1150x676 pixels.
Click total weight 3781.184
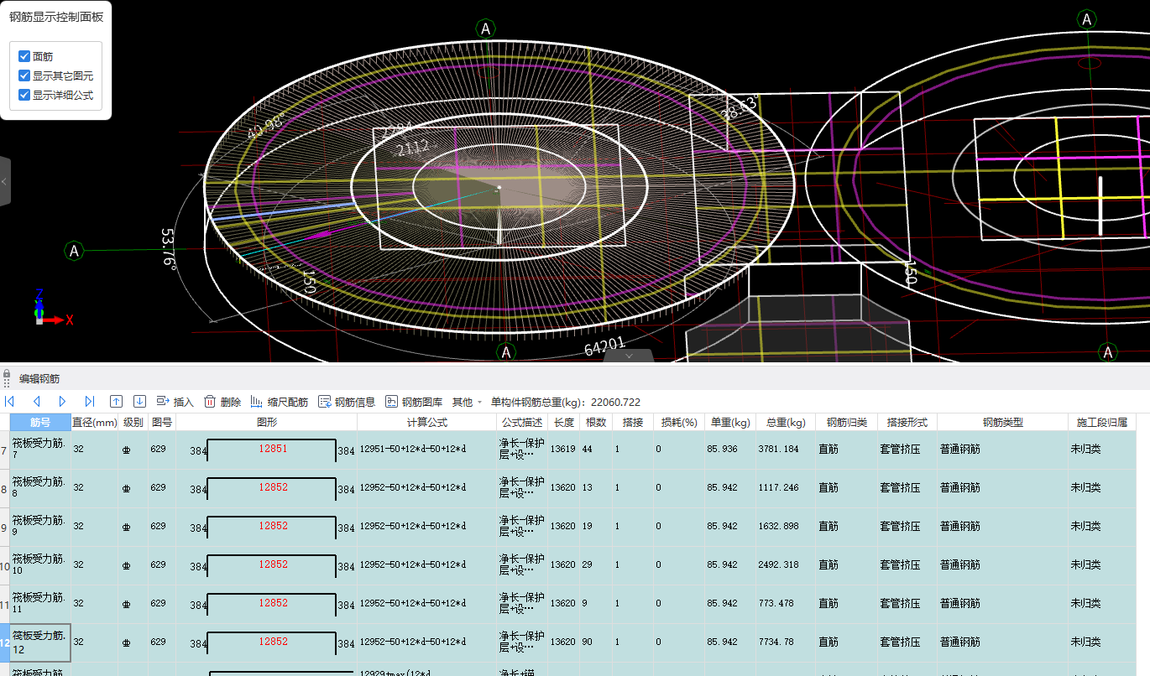(x=779, y=450)
